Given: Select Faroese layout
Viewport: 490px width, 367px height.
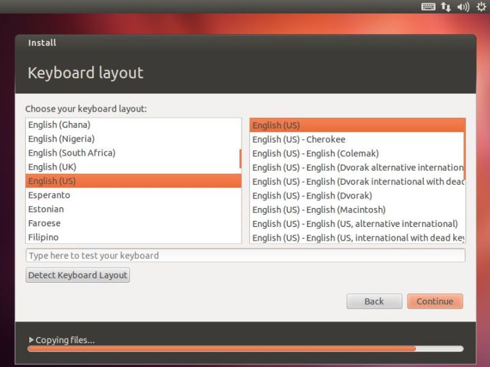Looking at the screenshot, I should (x=133, y=223).
